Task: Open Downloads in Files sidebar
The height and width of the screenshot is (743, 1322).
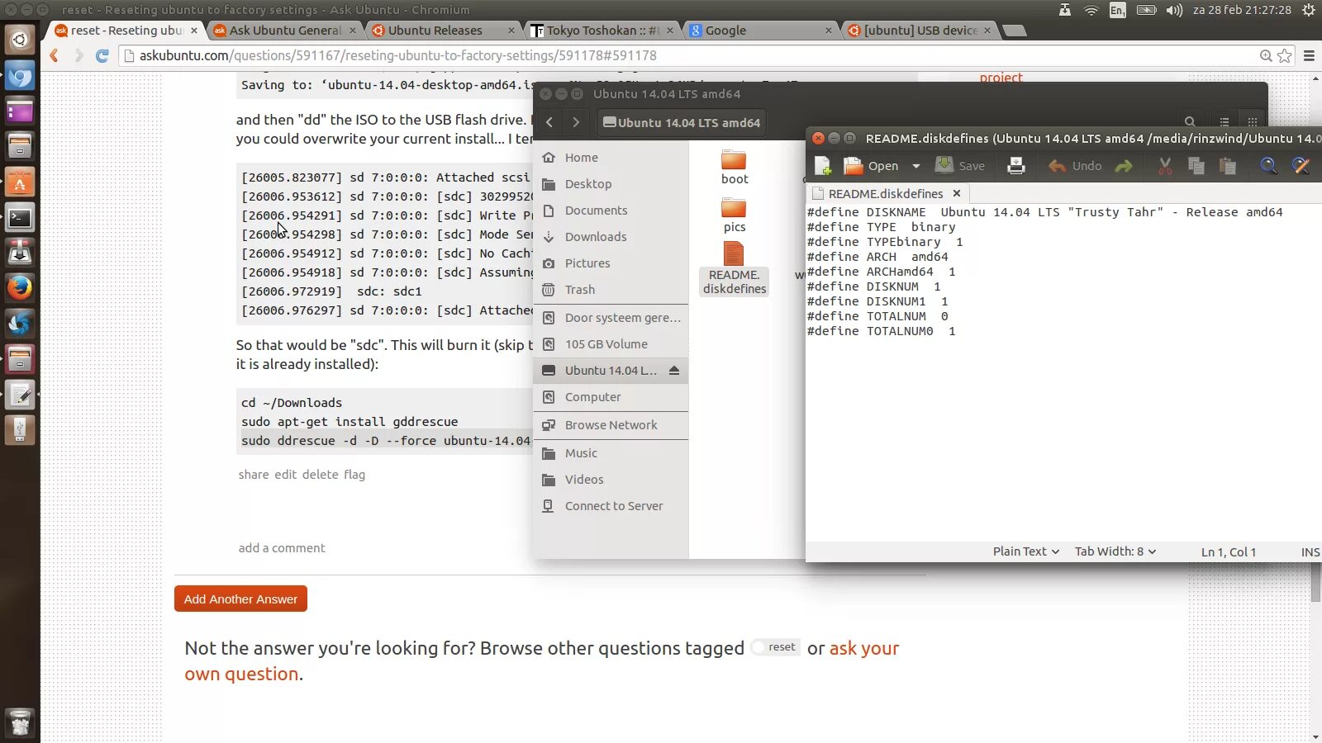Action: [611, 237]
